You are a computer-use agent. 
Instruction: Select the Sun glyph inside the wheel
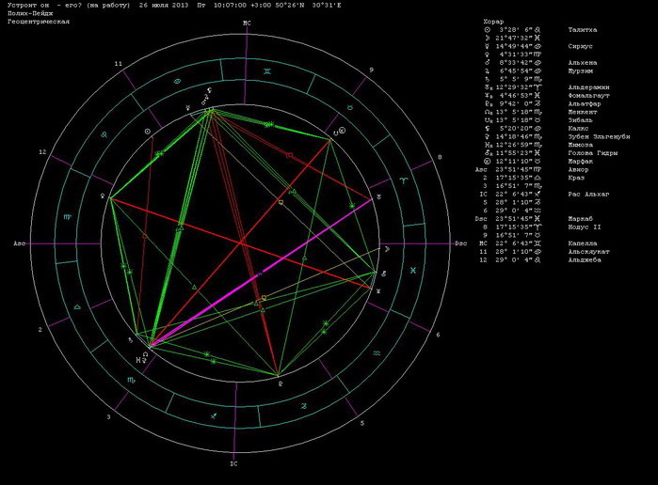pyautogui.click(x=149, y=133)
